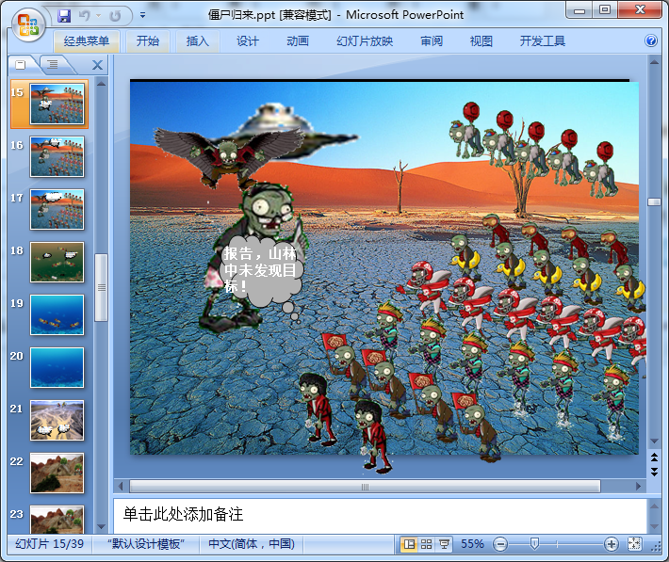Redo the last action

[x=115, y=16]
